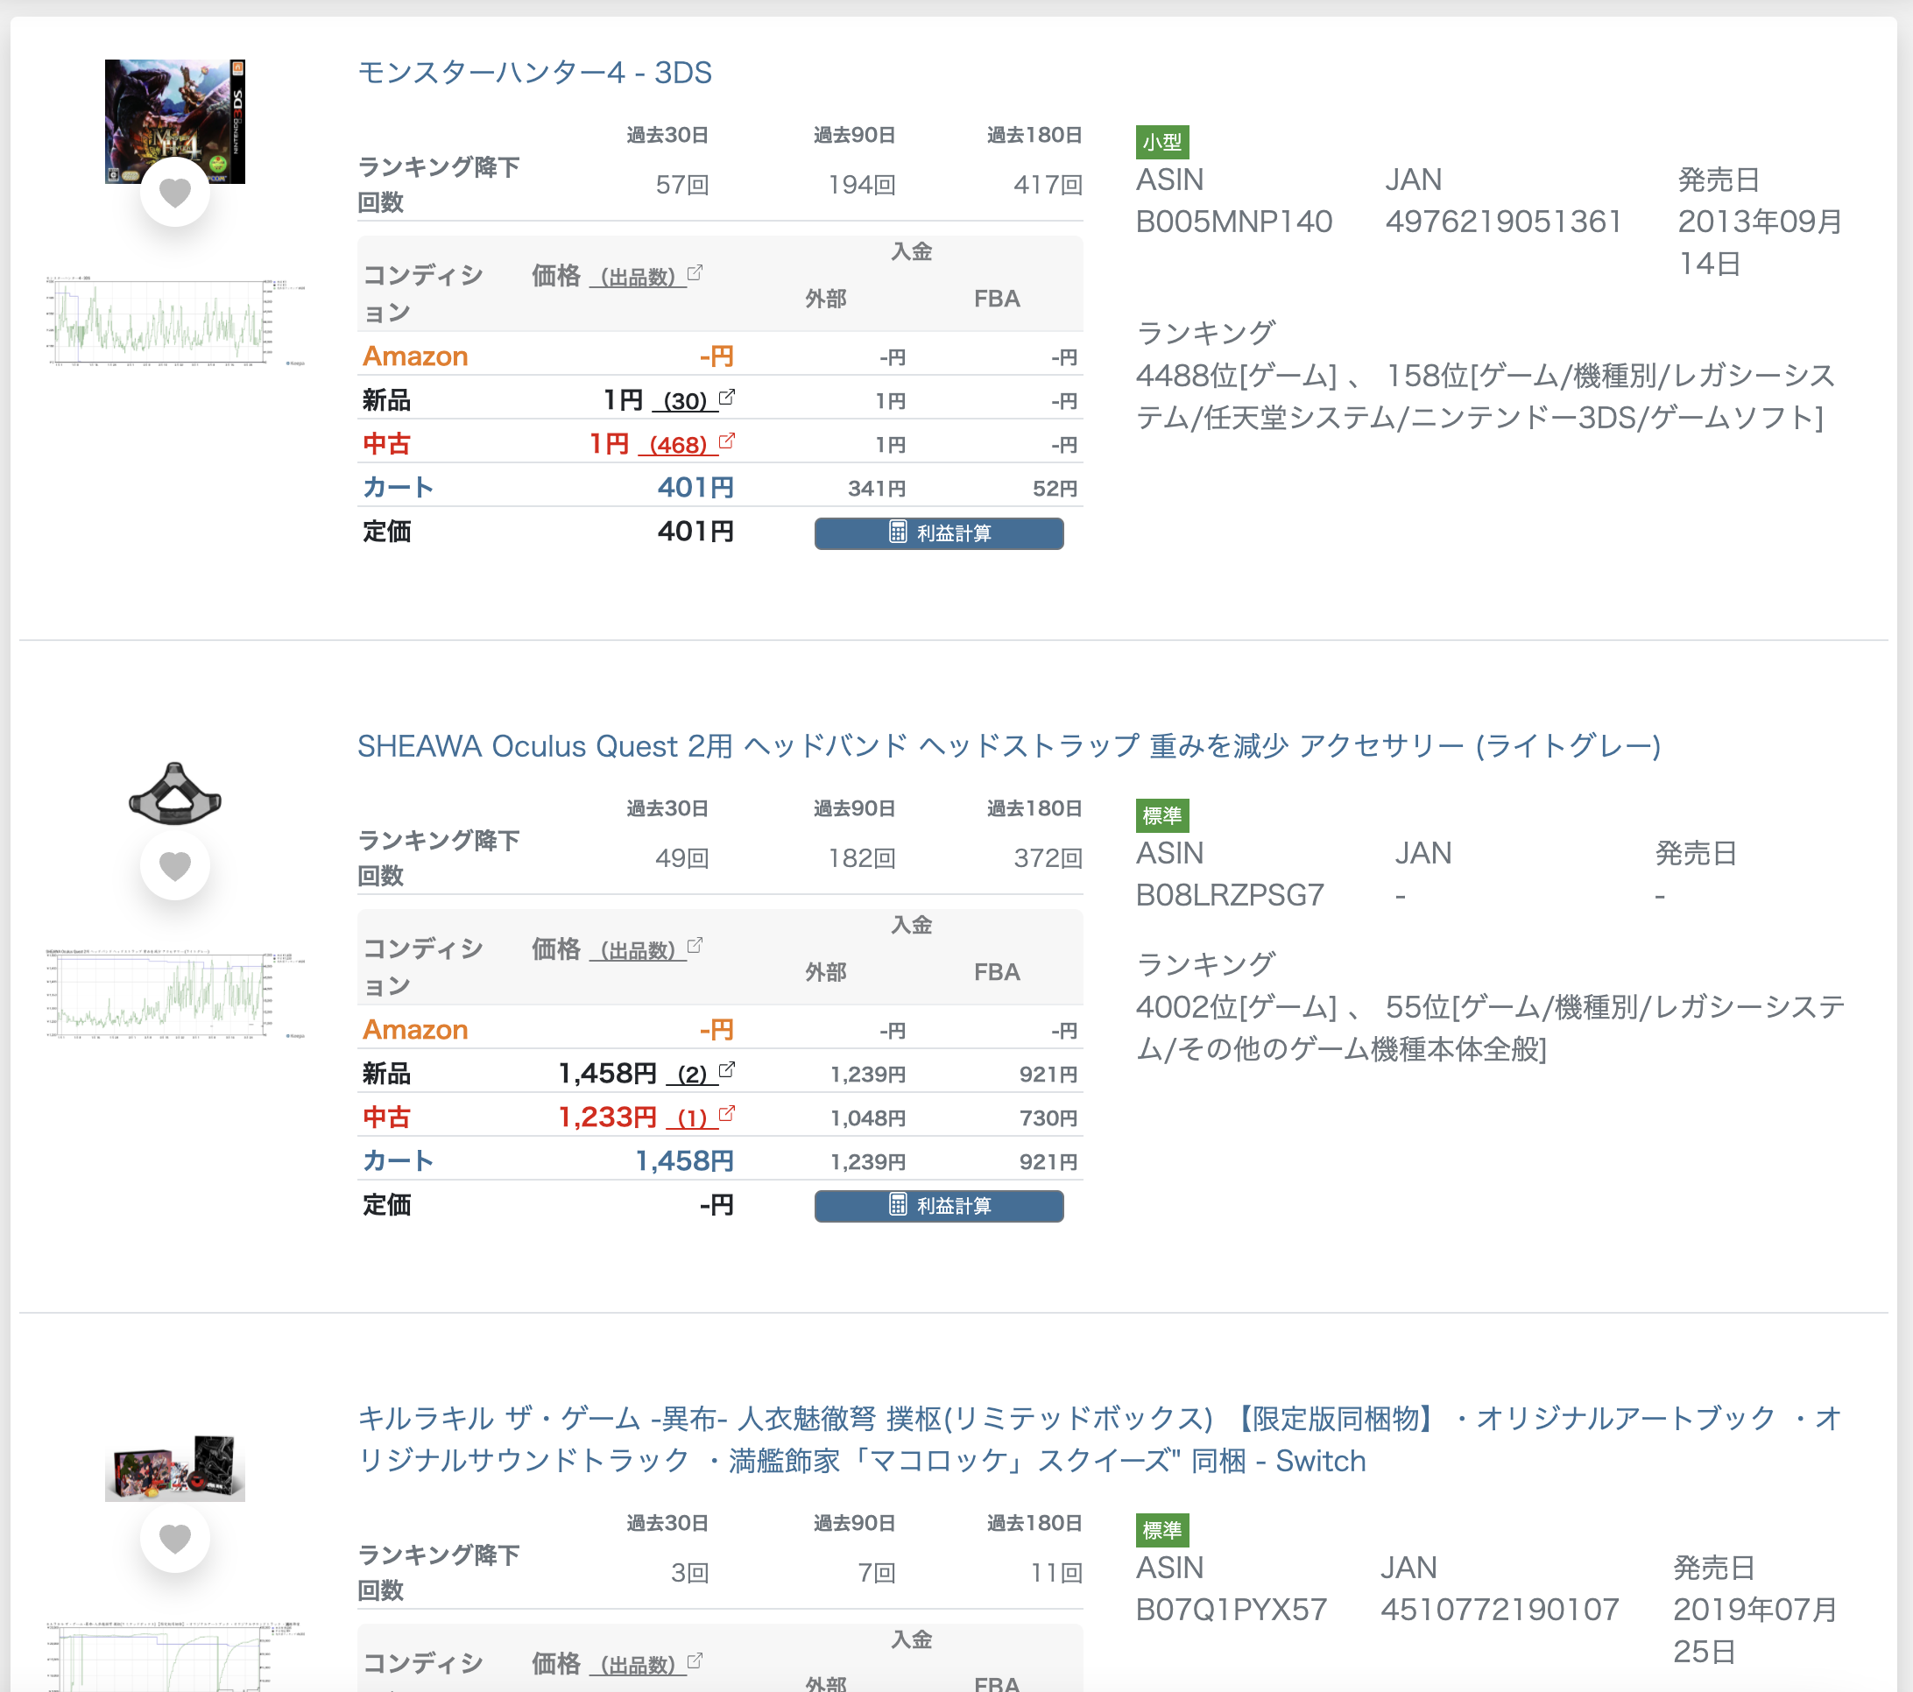1913x1692 pixels.
Task: Select ASIN value B08LRZPSG7
Action: (1230, 896)
